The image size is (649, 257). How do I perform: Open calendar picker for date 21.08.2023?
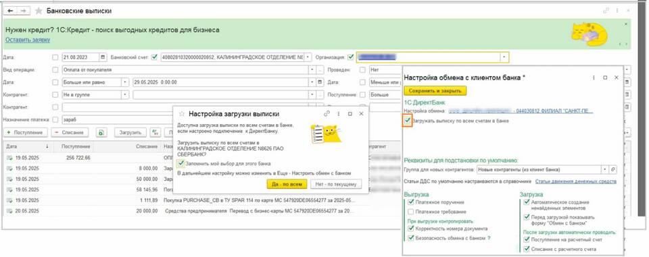point(103,57)
